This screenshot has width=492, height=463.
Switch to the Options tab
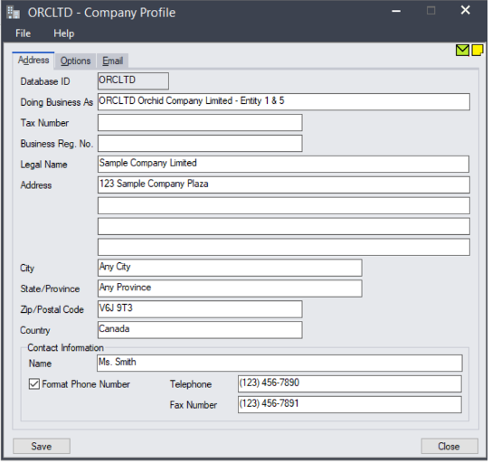tap(75, 61)
